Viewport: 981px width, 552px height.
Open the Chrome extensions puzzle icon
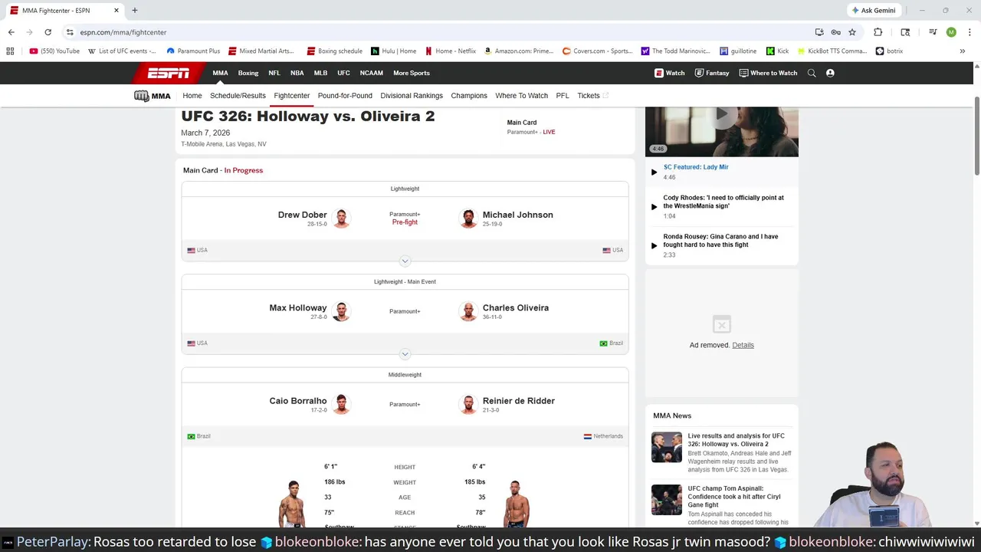pos(878,32)
